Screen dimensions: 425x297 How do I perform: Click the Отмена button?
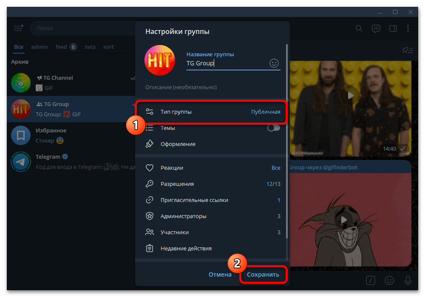pos(220,275)
